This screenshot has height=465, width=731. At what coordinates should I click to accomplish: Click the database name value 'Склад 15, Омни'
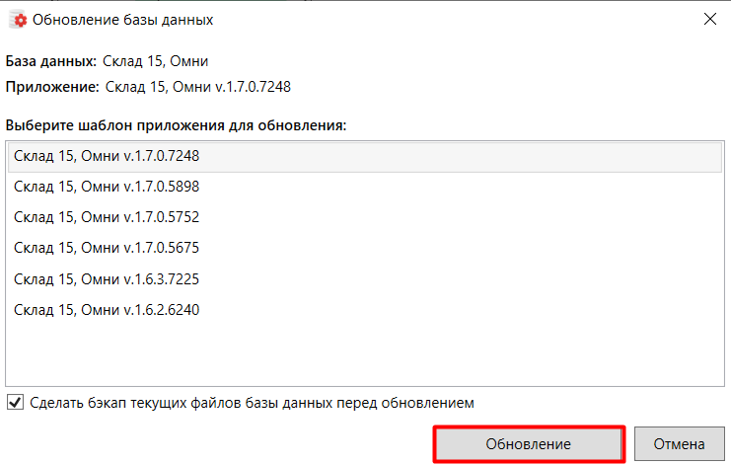click(155, 61)
